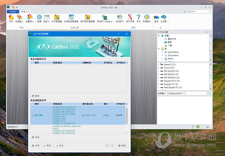This screenshot has width=225, height=156.
Task: Click network license list scrollbar thumb
Action: click(127, 116)
